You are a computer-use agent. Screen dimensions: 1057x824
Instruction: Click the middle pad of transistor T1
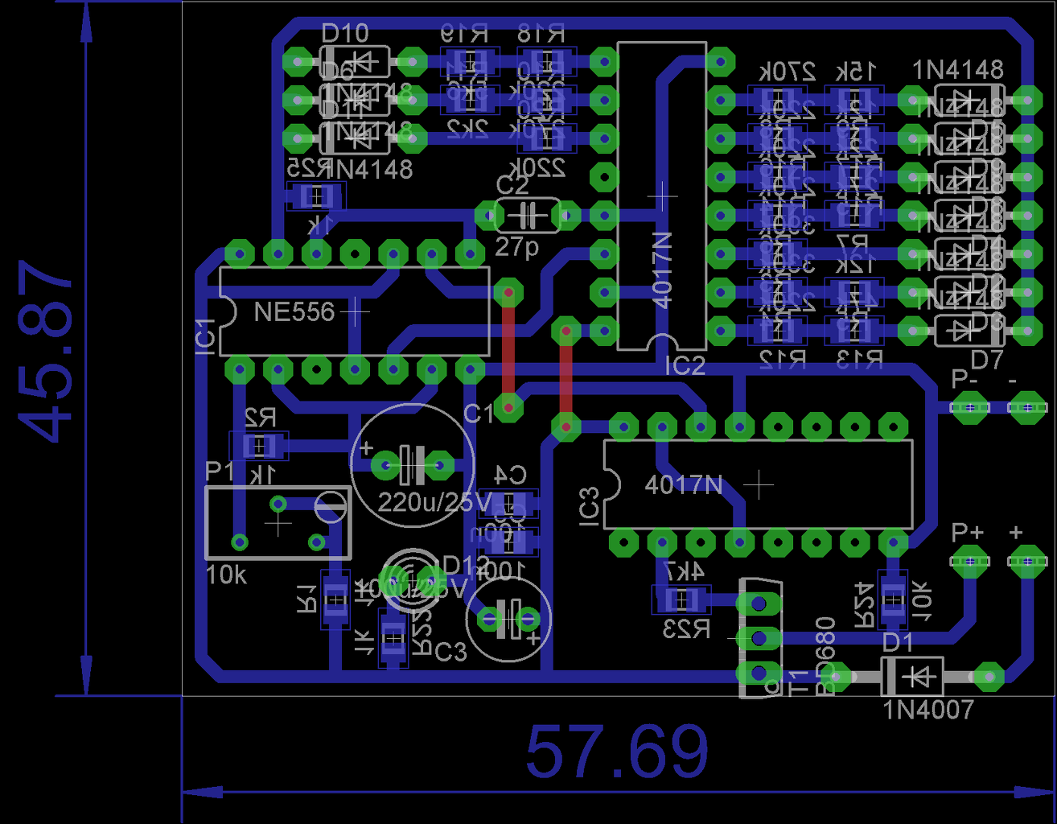tap(758, 638)
